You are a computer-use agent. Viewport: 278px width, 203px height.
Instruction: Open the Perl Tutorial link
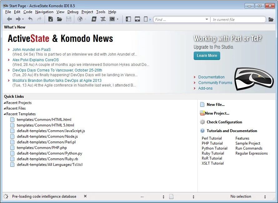212,138
